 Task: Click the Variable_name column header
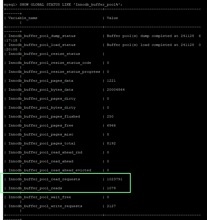pos(23,18)
